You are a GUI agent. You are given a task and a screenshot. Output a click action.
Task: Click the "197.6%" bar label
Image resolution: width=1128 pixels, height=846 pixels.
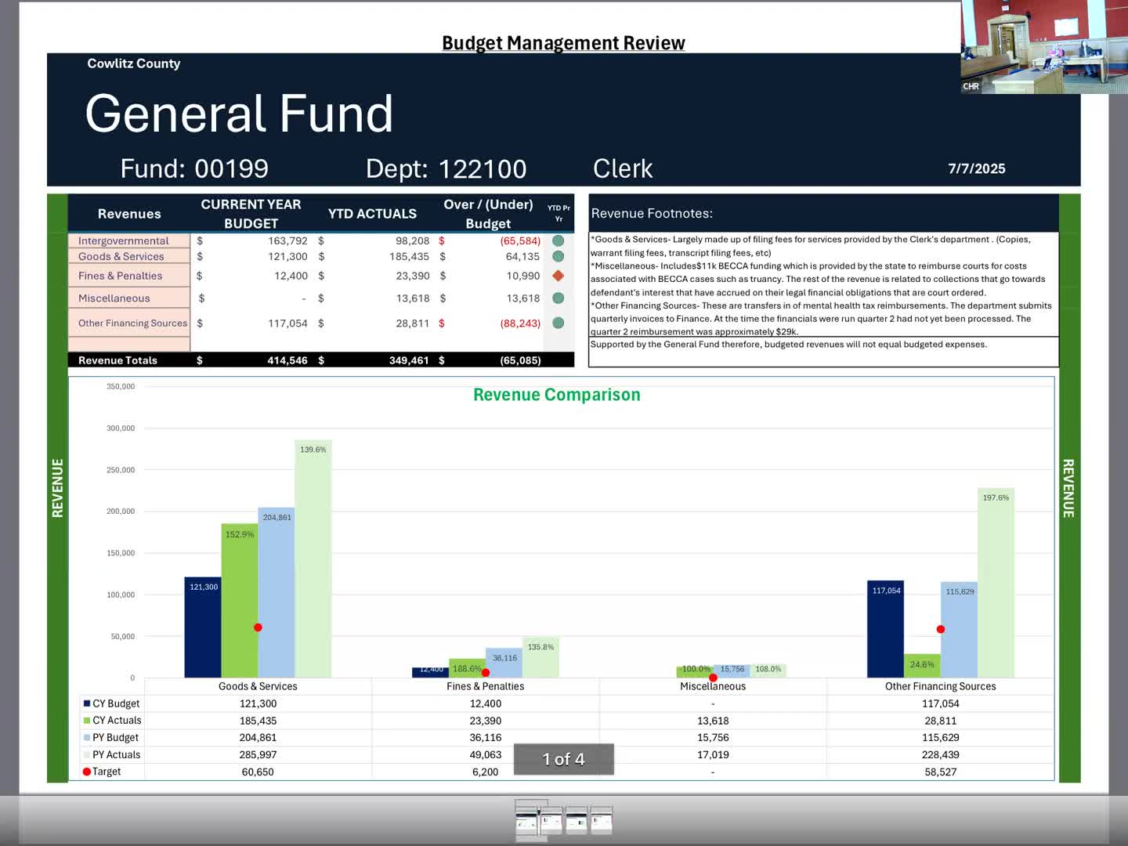996,497
